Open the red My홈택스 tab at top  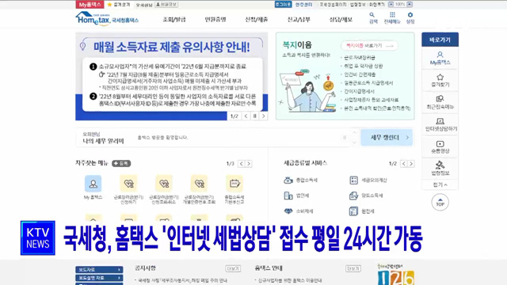pyautogui.click(x=90, y=5)
